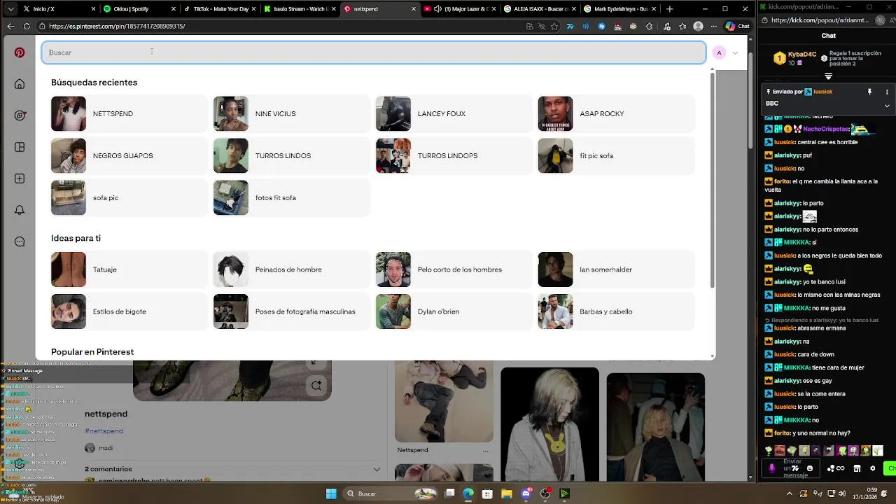The width and height of the screenshot is (896, 504).
Task: Click username luusick in pinned message
Action: click(x=822, y=92)
